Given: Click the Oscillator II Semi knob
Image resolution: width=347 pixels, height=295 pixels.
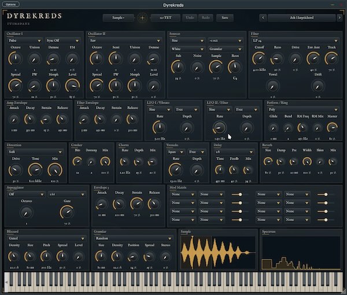Looking at the screenshot, I should coord(116,58).
